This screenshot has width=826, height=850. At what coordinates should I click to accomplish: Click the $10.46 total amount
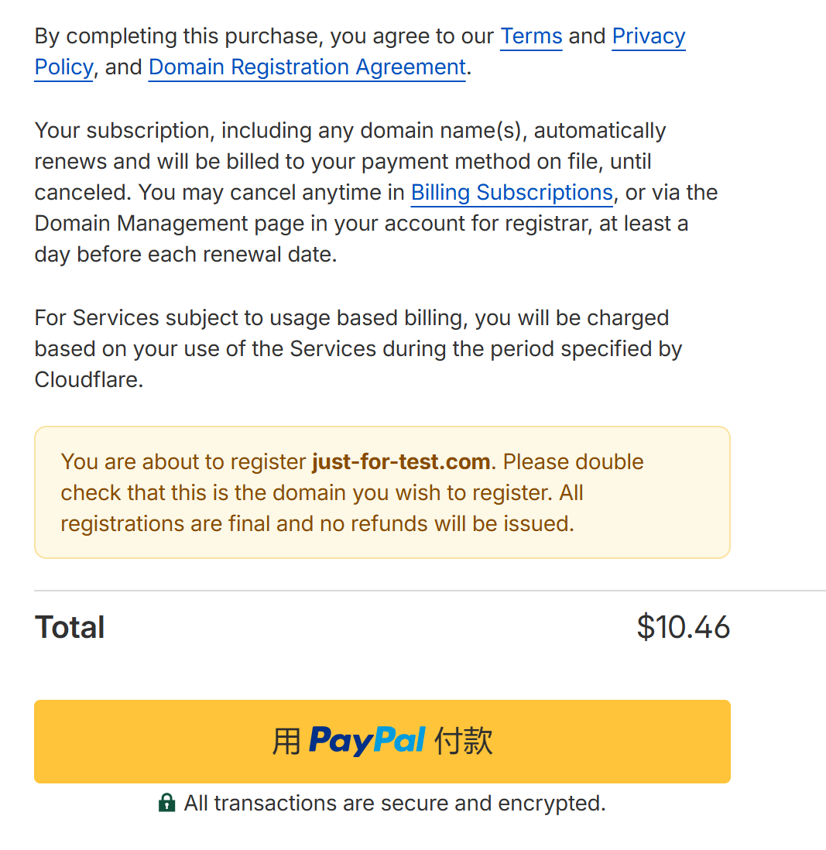[683, 627]
